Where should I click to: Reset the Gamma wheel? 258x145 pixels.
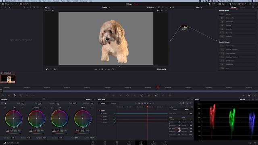click(x=46, y=108)
